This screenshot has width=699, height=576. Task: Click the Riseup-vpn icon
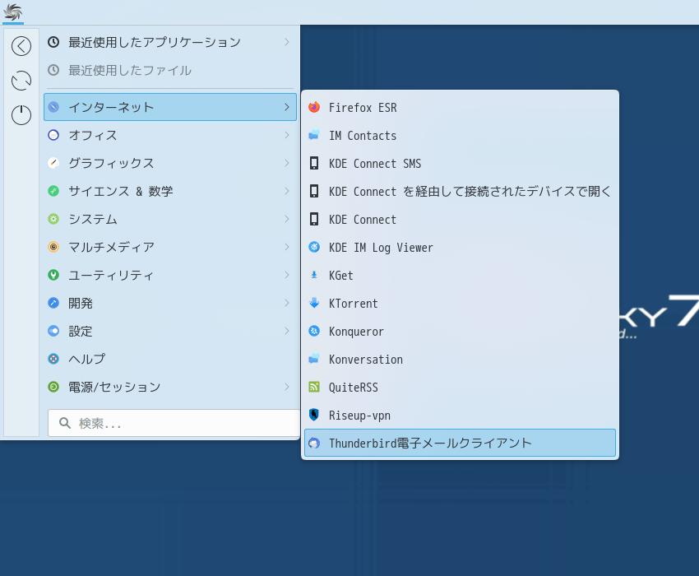tap(314, 415)
